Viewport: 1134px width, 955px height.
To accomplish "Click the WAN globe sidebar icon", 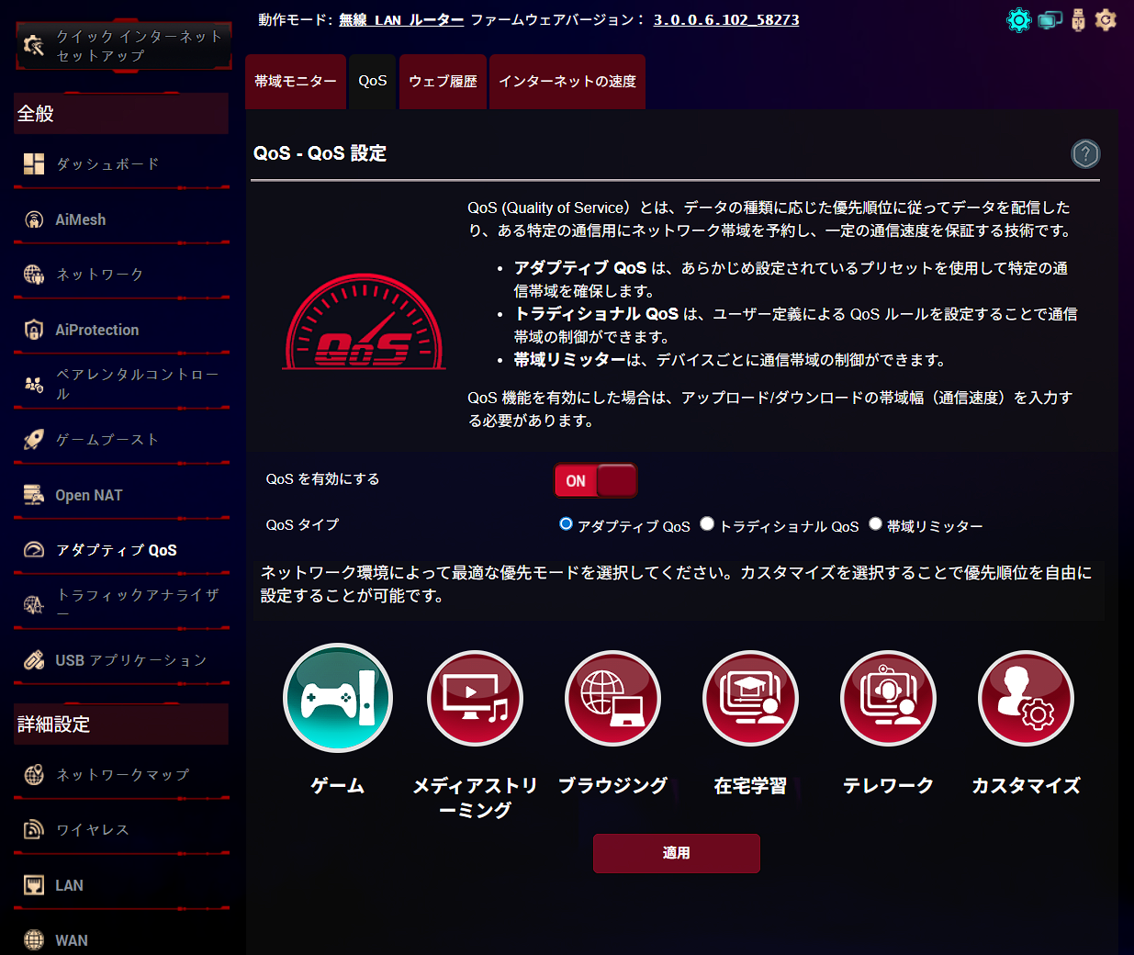I will pyautogui.click(x=34, y=940).
